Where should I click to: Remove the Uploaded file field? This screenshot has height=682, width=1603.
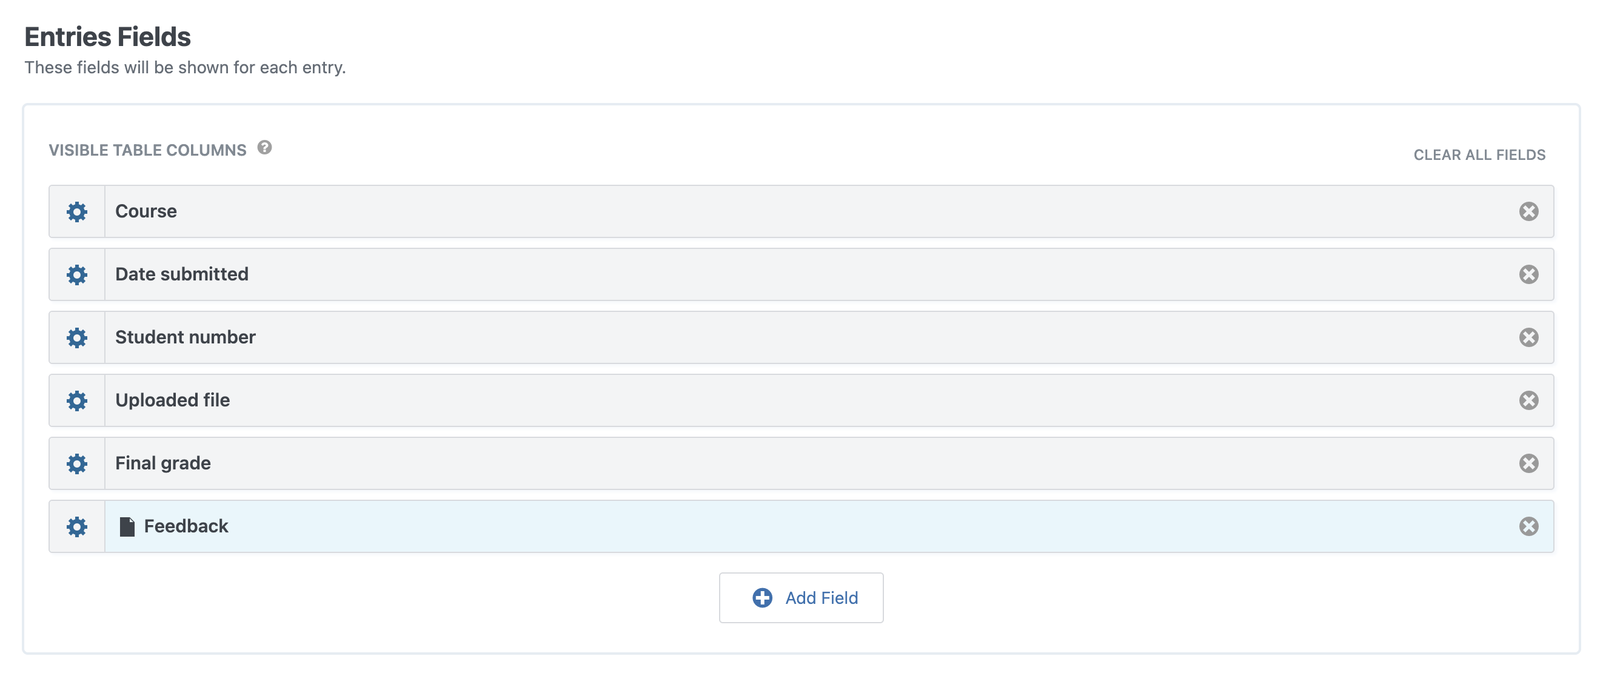(x=1528, y=400)
